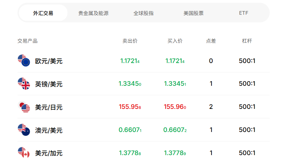Click the 澳元/美元 flag pair icon
283x167 pixels.
24,130
